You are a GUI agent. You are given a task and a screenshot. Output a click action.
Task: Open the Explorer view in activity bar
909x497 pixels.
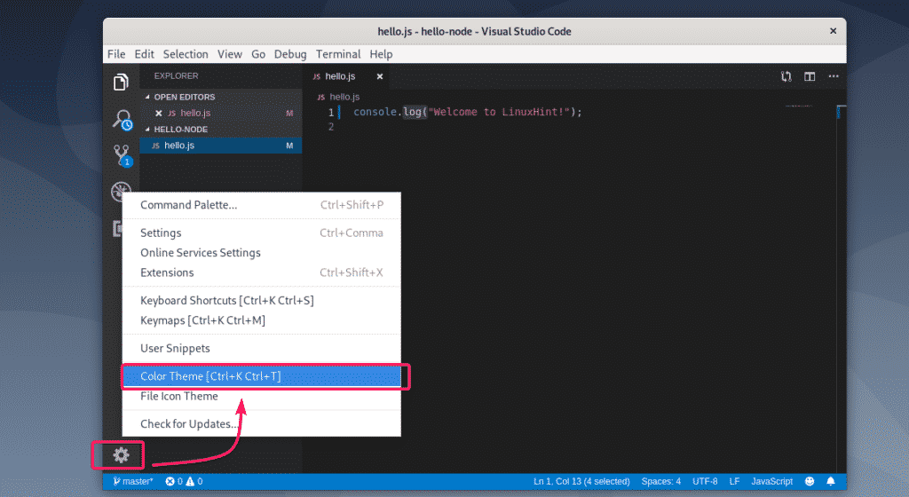[121, 83]
